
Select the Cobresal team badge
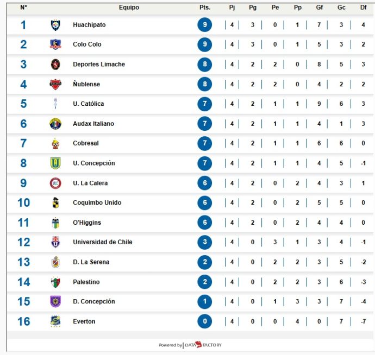(x=55, y=143)
